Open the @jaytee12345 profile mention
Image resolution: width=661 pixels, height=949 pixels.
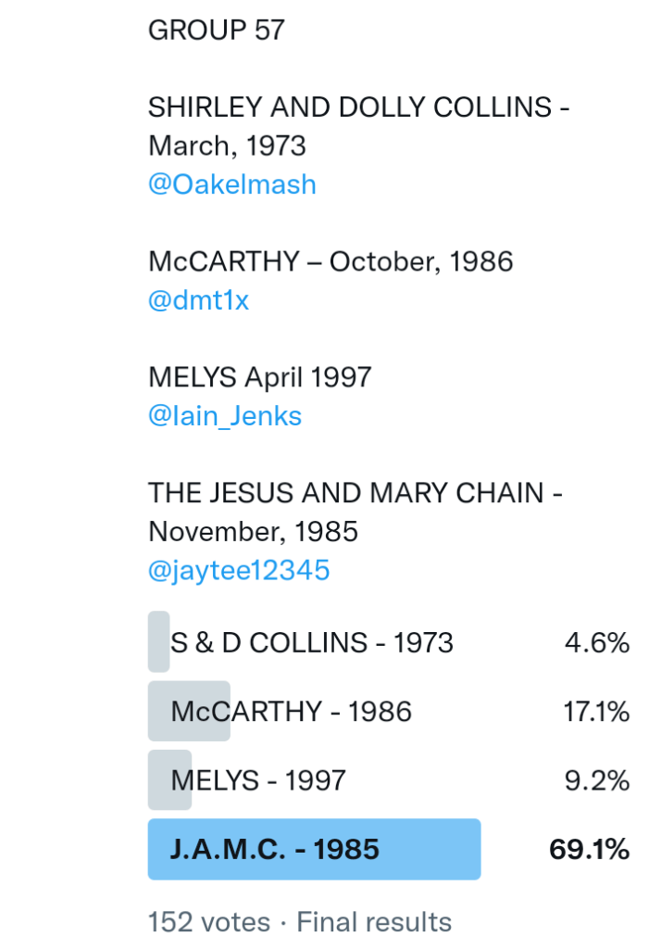tap(238, 570)
